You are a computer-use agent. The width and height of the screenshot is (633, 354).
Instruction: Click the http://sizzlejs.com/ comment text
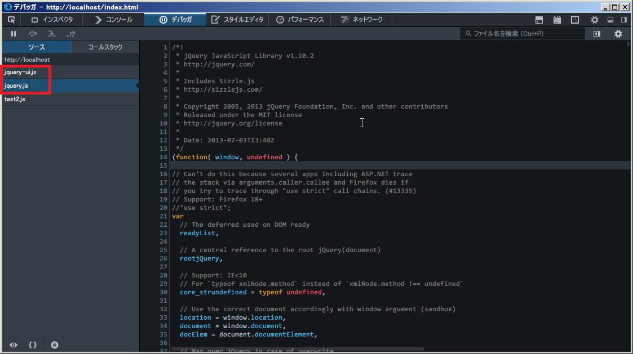click(223, 89)
